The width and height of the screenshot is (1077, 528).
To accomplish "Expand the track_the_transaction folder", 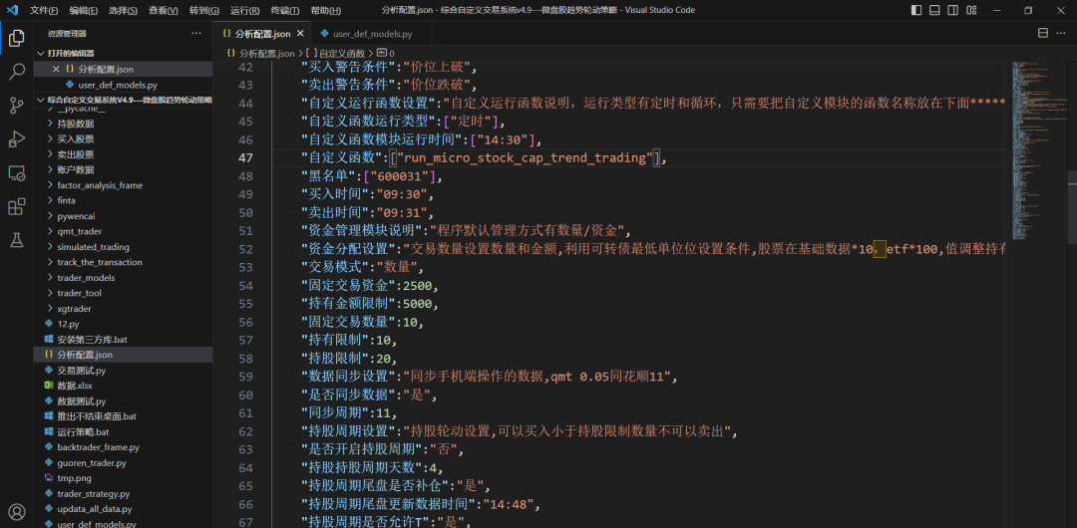I will coord(124,262).
